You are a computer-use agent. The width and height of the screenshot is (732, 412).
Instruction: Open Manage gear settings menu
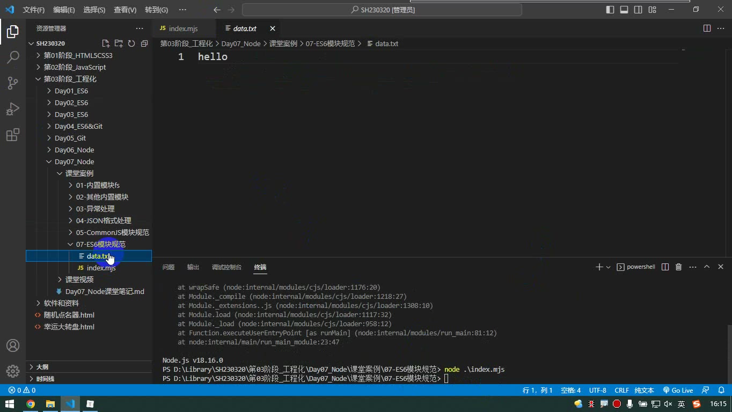[13, 371]
